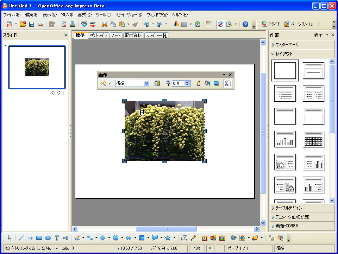Click the Help question mark icon
The height and width of the screenshot is (254, 338).
[x=245, y=24]
